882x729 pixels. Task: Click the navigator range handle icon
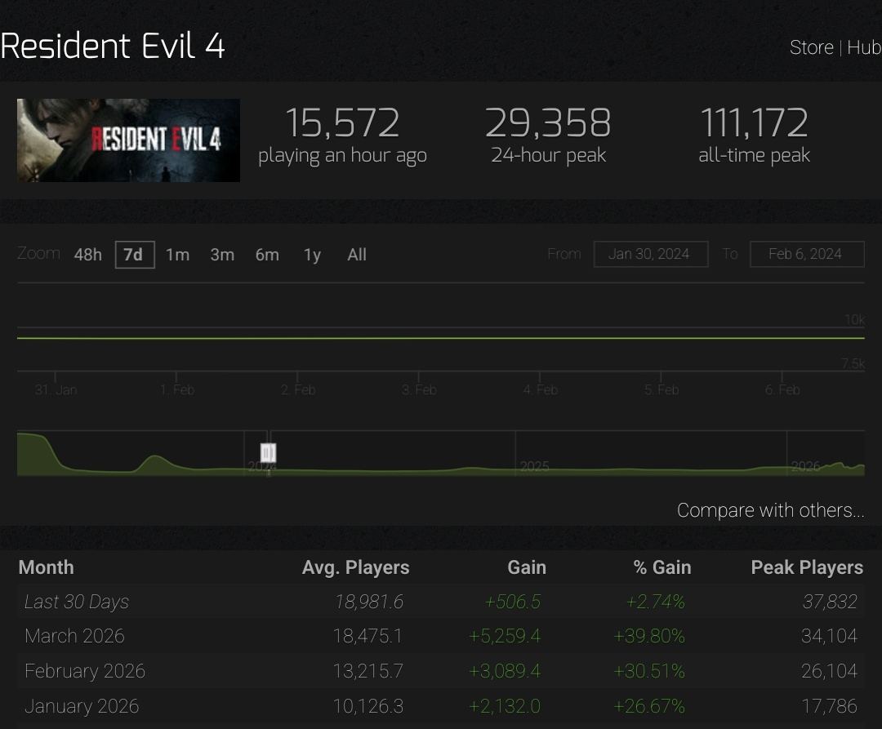click(x=269, y=452)
